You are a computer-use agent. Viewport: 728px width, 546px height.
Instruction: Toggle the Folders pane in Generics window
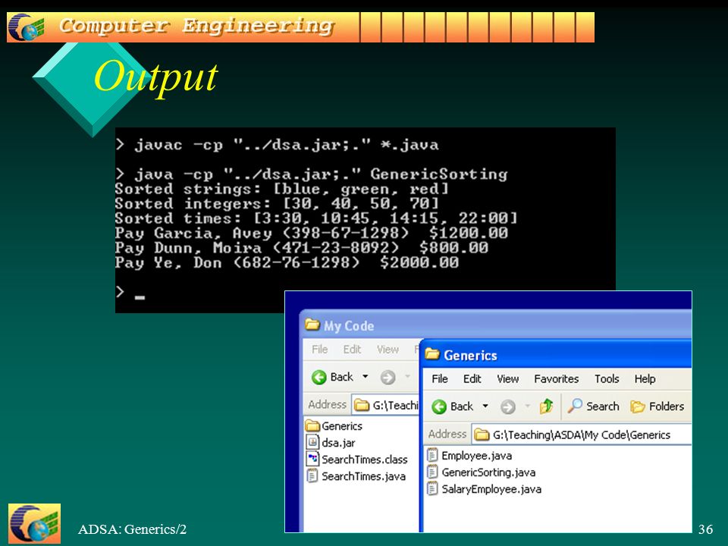657,406
